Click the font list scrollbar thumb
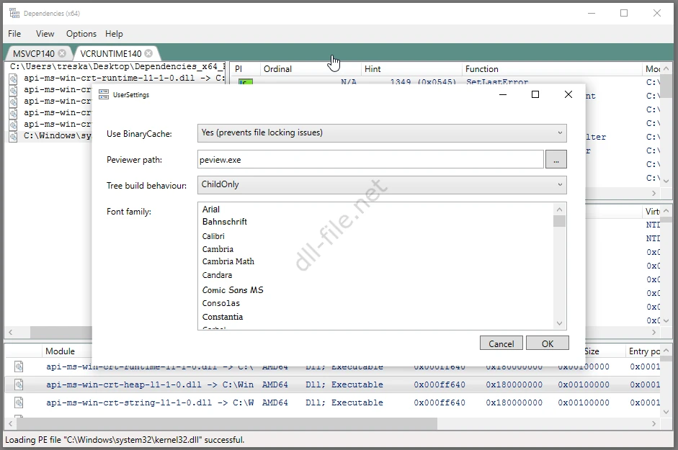Viewport: 678px width, 450px height. [x=560, y=221]
